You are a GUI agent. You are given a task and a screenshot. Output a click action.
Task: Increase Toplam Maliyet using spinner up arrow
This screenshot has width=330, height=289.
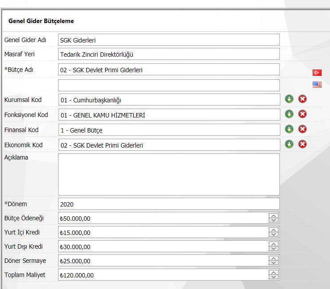[x=274, y=273]
